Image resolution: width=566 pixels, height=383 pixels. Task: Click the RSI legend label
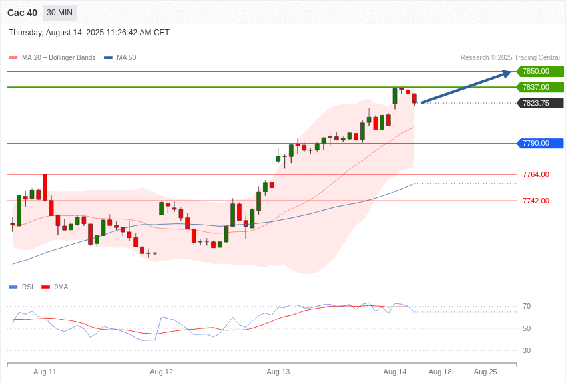click(27, 287)
